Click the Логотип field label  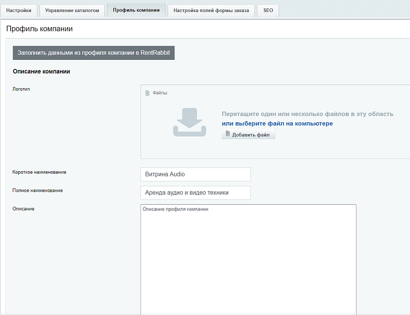click(x=21, y=89)
